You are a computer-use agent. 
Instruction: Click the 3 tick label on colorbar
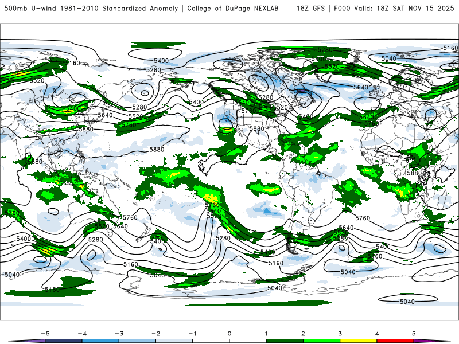point(340,334)
